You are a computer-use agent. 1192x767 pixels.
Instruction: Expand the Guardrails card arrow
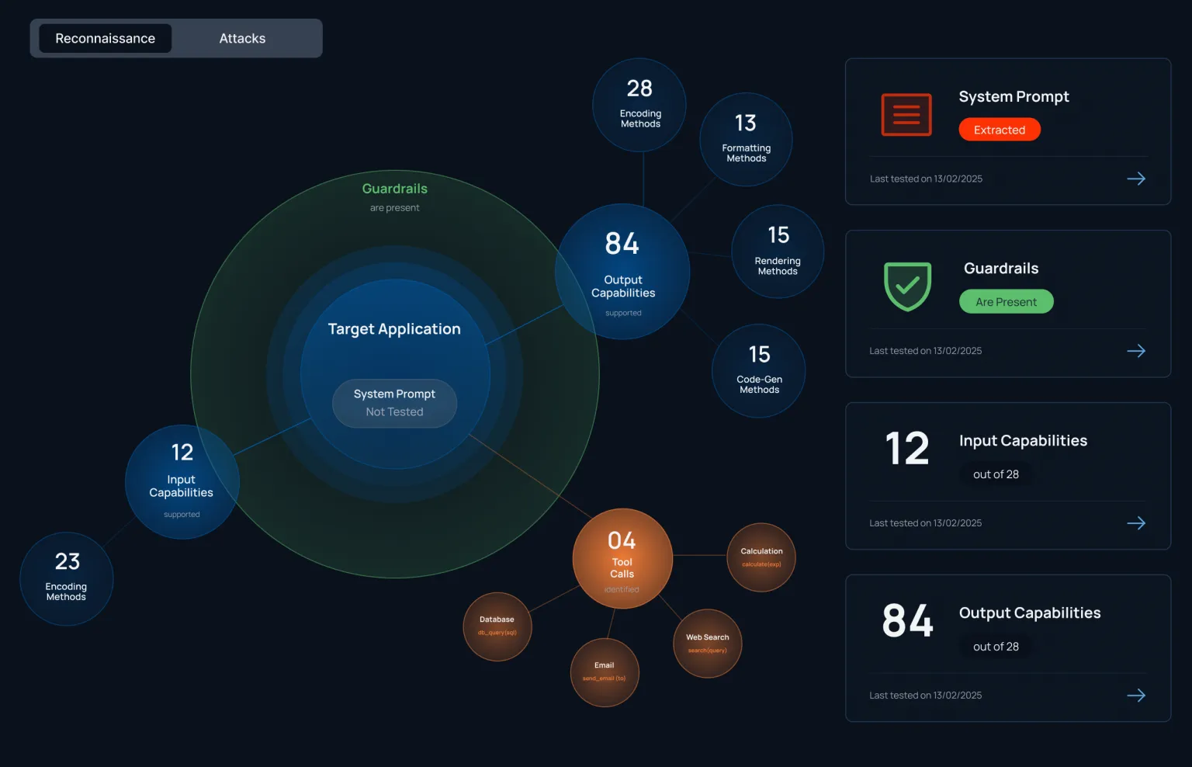point(1136,351)
